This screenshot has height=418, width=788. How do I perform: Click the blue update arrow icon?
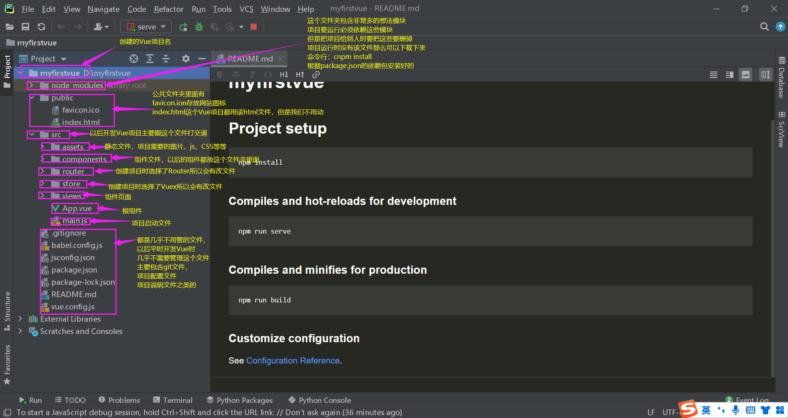[780, 27]
